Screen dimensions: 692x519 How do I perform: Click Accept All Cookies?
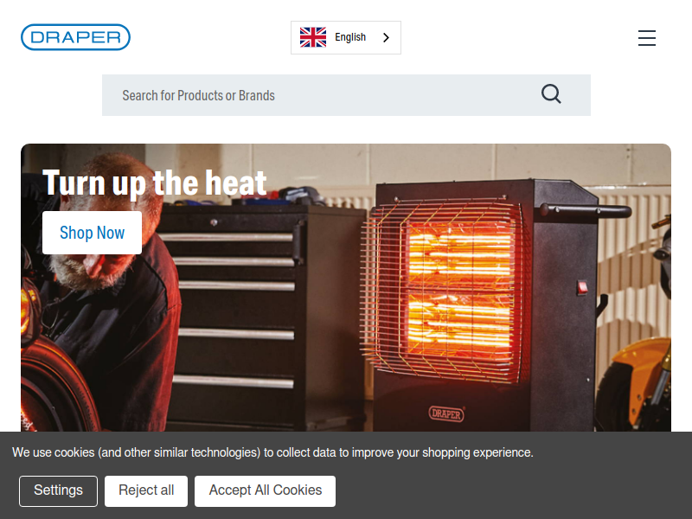[266, 490]
